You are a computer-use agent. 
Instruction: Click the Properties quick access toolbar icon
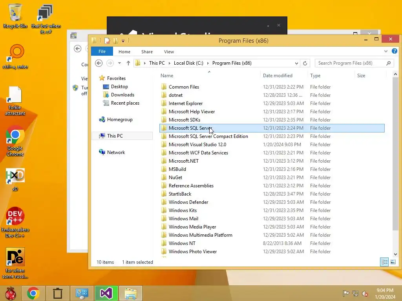[107, 41]
